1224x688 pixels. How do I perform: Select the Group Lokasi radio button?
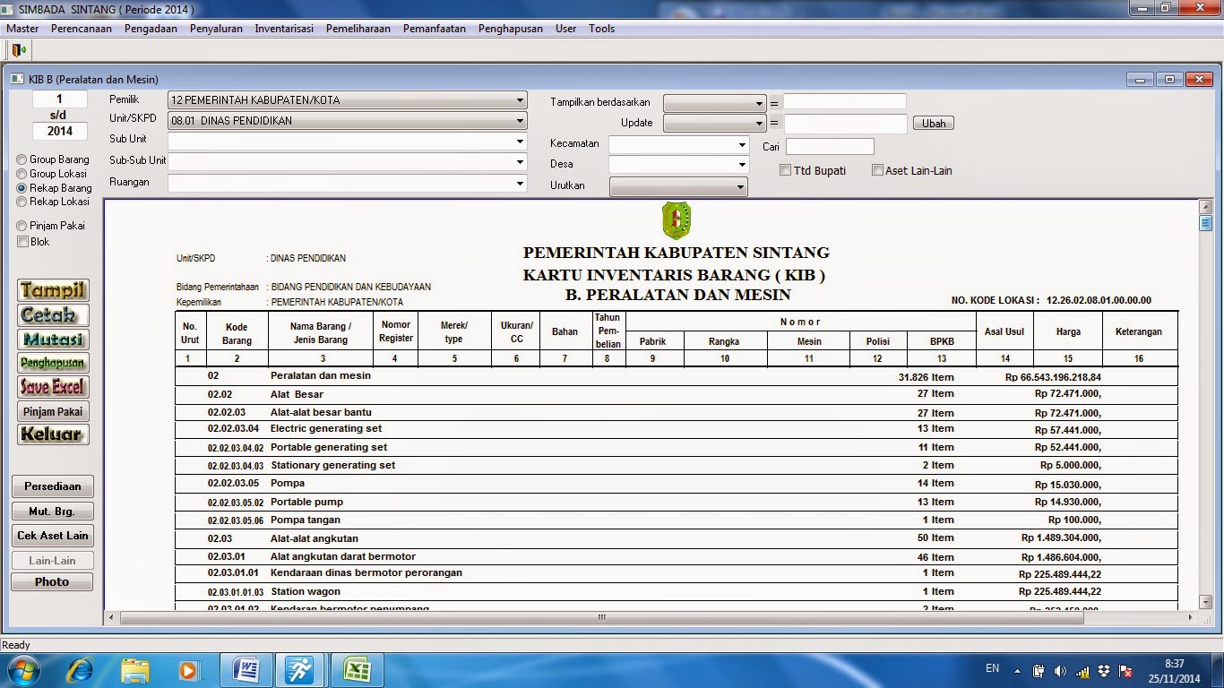22,174
